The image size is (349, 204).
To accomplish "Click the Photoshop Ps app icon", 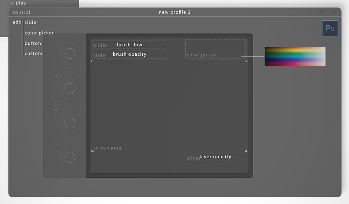I will click(x=330, y=28).
